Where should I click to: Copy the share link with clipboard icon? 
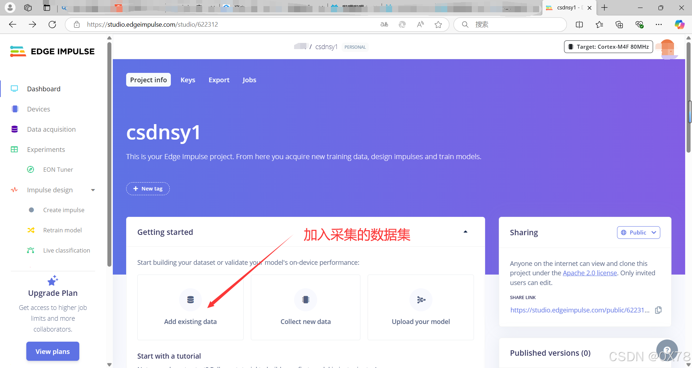point(658,310)
